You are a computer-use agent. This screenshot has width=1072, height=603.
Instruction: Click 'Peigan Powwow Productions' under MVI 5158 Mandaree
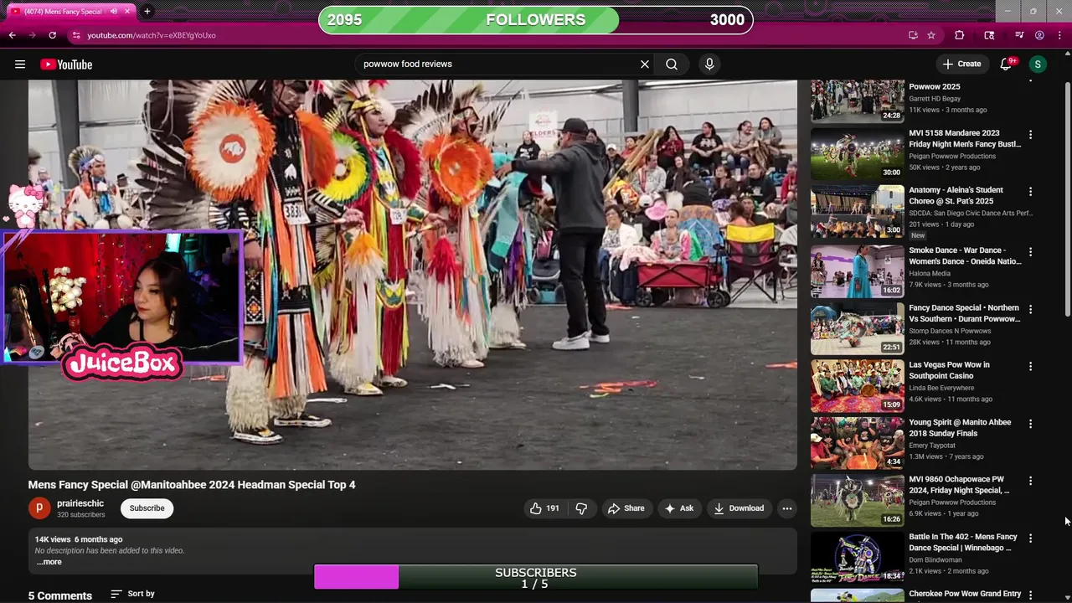coord(952,156)
